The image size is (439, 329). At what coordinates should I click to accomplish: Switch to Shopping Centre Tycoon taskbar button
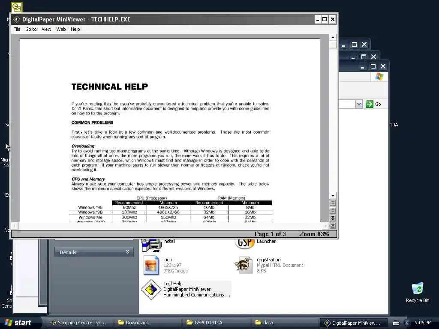pos(79,323)
